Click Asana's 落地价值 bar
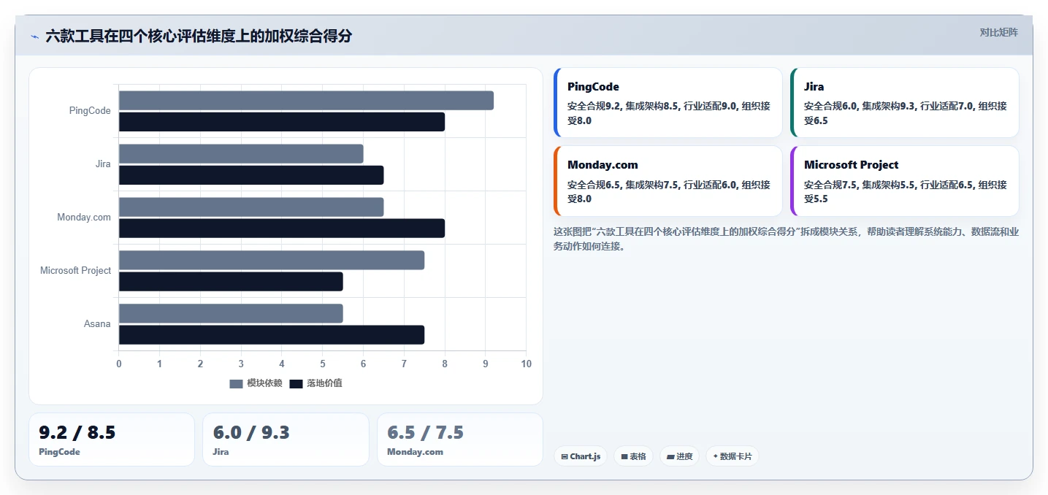Image resolution: width=1048 pixels, height=495 pixels. tap(272, 335)
